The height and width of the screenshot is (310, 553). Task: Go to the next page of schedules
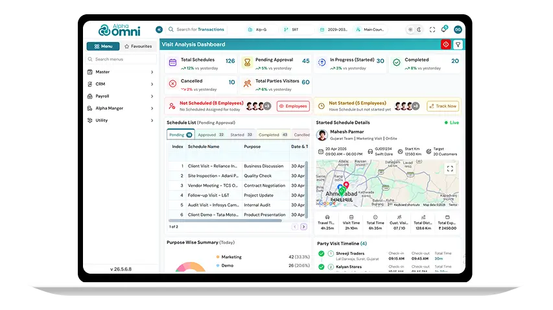(303, 227)
